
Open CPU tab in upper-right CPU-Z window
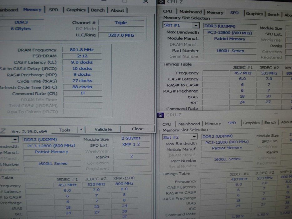[167, 11]
